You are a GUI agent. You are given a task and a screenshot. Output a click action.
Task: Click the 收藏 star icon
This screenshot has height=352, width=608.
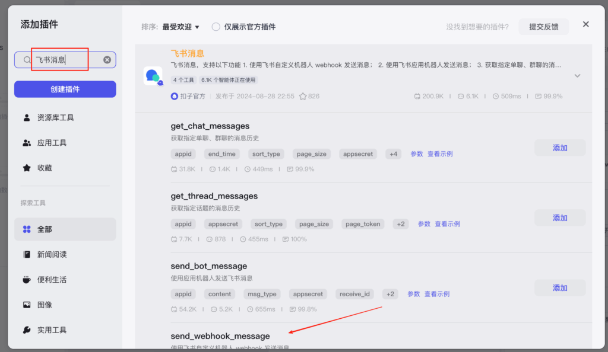point(27,168)
